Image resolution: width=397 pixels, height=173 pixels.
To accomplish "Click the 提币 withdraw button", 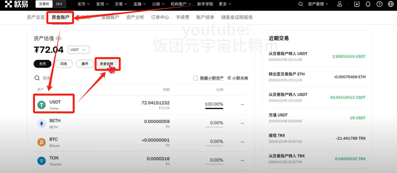I will point(85,64).
